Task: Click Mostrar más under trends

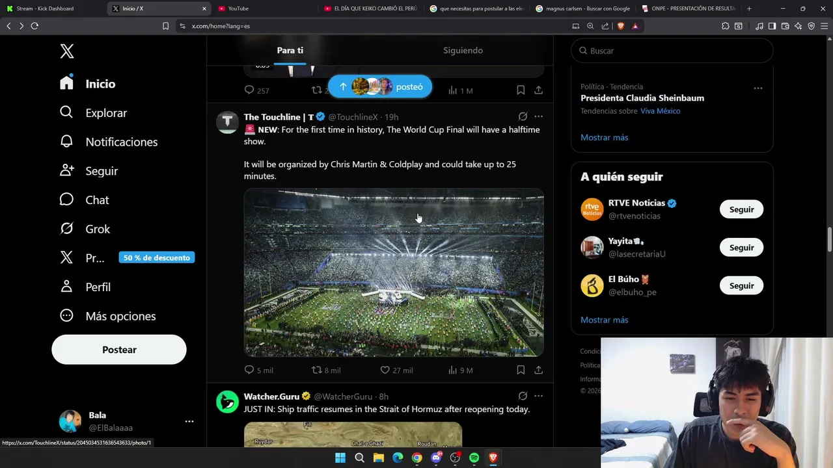Action: tap(605, 137)
